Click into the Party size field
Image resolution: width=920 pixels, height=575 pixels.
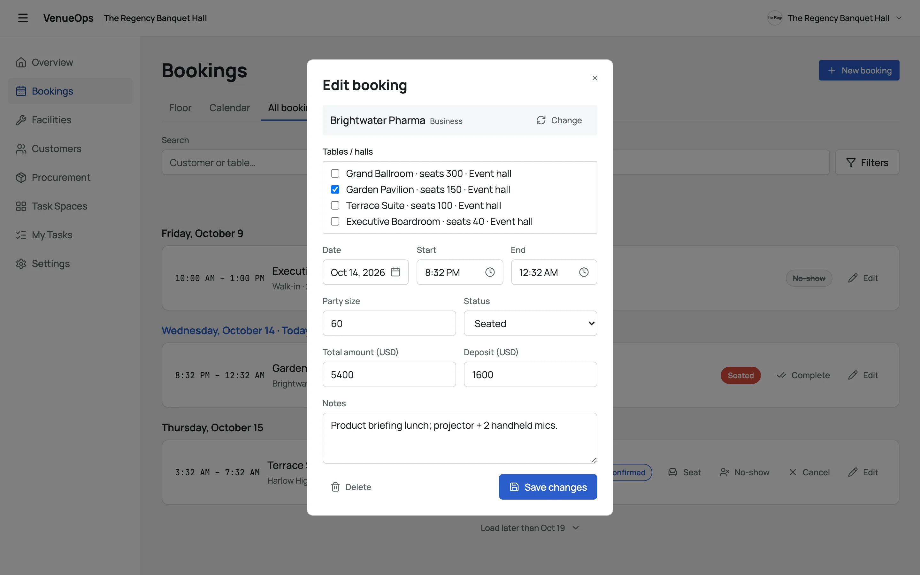(x=389, y=323)
